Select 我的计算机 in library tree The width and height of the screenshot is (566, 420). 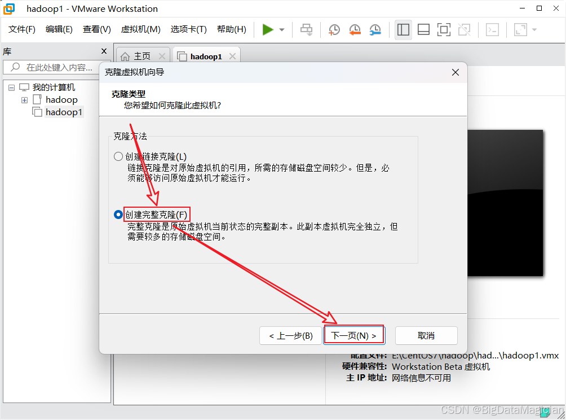tap(54, 87)
